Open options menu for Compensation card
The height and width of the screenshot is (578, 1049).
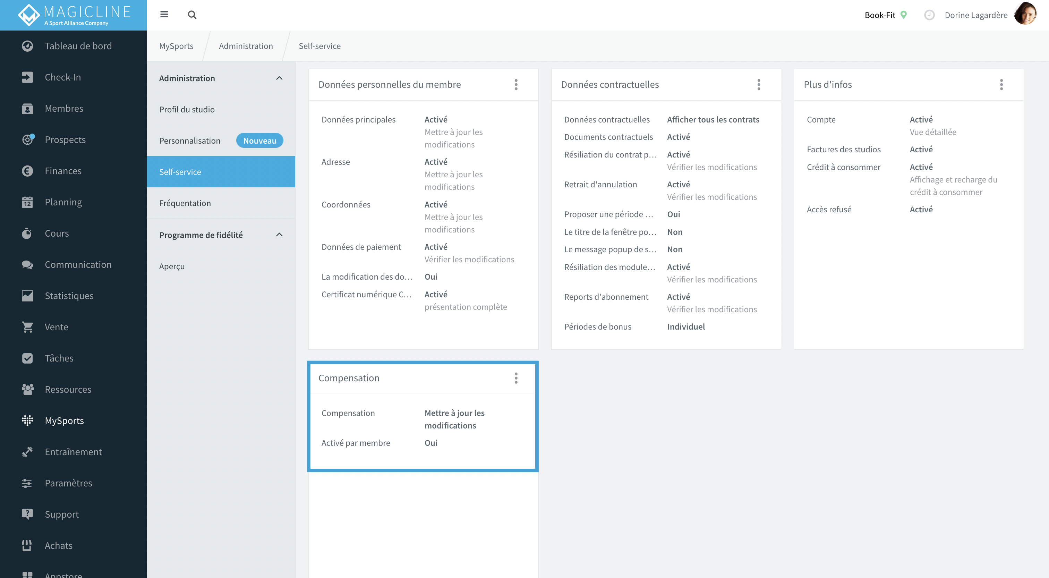[x=515, y=378]
